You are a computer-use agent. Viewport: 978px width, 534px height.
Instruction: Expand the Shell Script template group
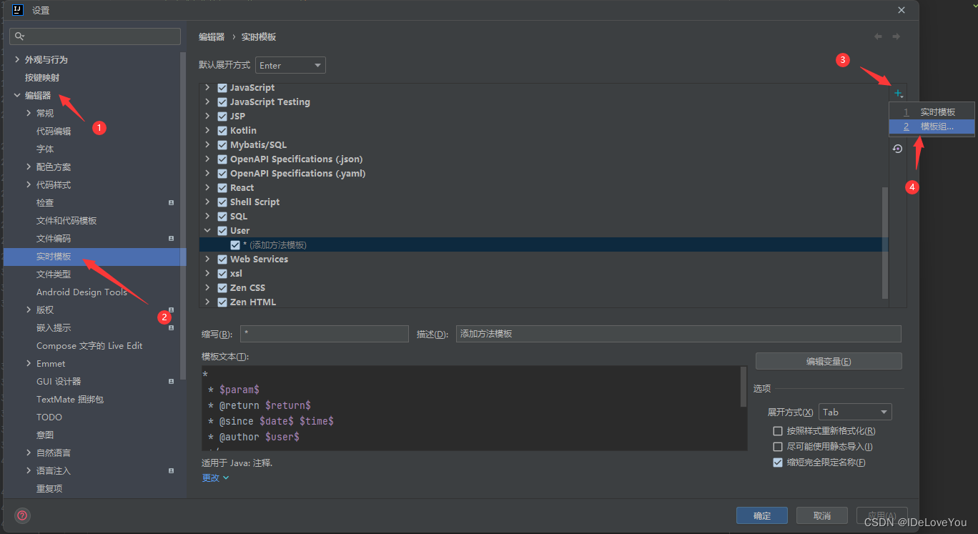tap(207, 202)
